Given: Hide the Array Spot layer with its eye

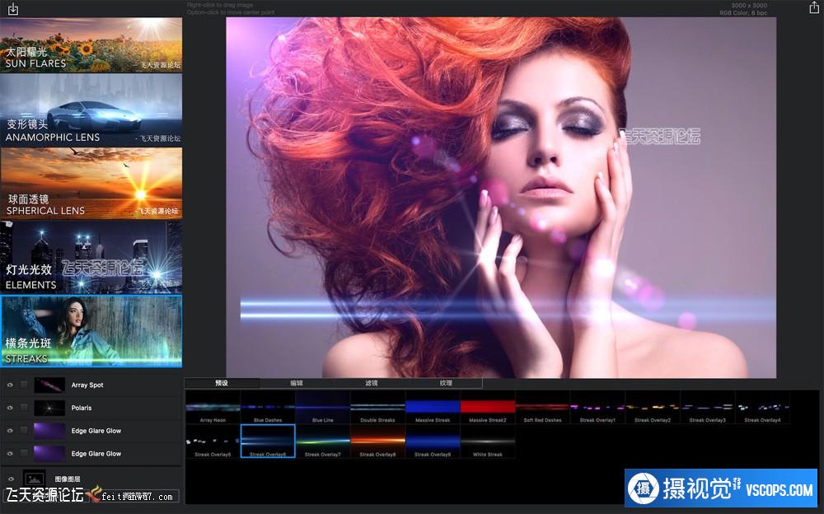Looking at the screenshot, I should (11, 385).
